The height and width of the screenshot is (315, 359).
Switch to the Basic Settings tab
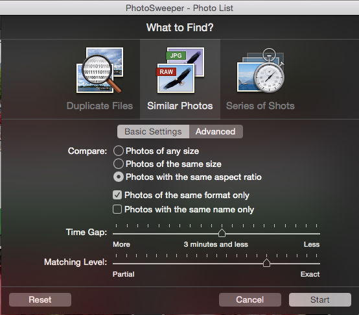(x=153, y=131)
